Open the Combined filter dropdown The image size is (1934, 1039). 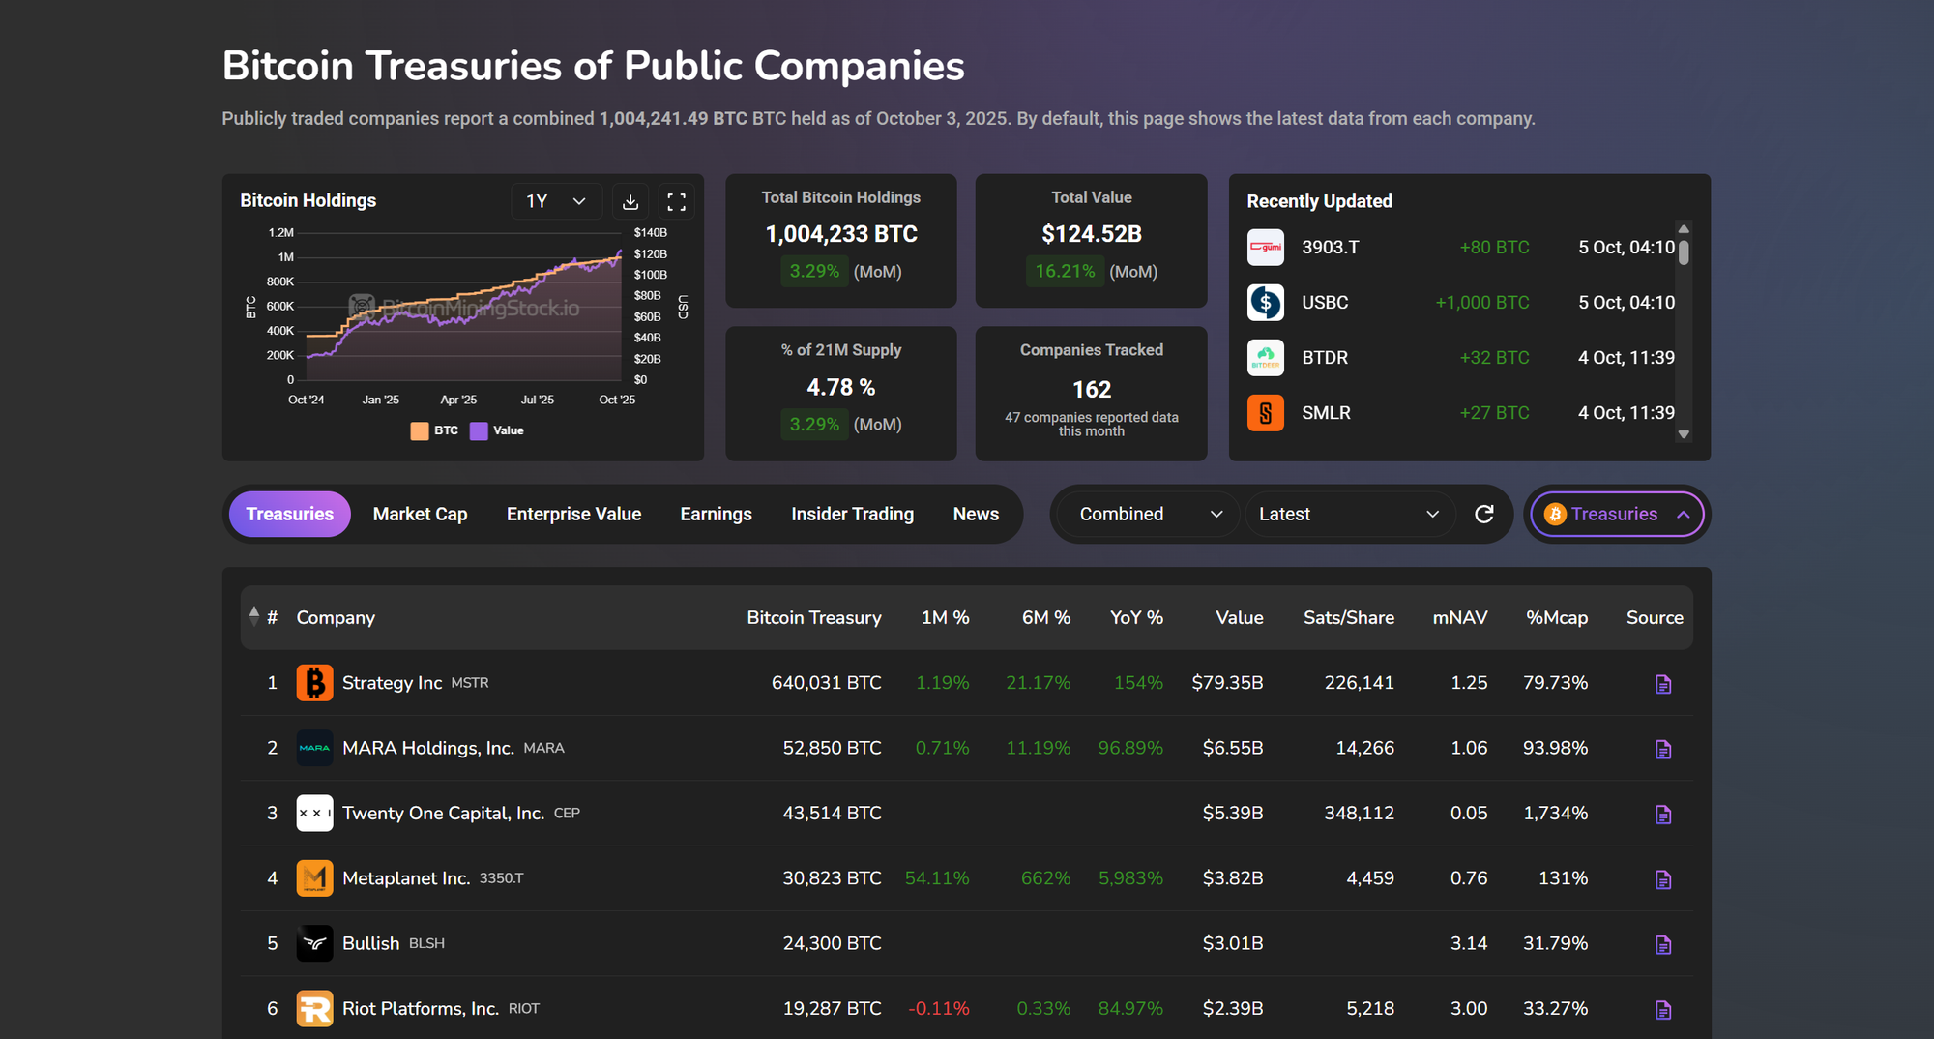point(1145,514)
